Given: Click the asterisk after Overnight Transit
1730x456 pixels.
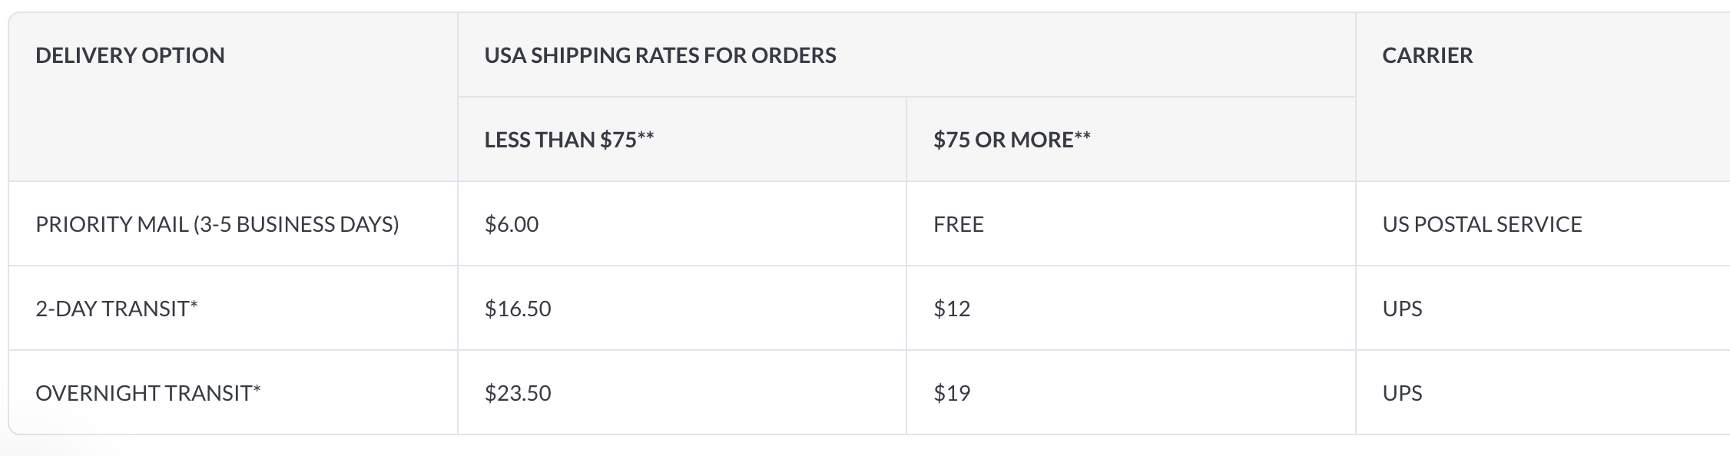Looking at the screenshot, I should pos(257,389).
